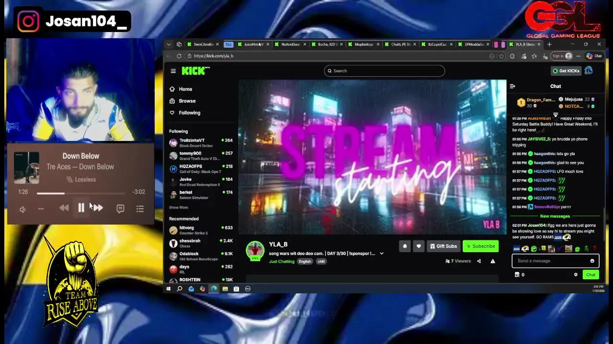Skip to next track in music player
Image resolution: width=613 pixels, height=344 pixels.
pos(98,208)
